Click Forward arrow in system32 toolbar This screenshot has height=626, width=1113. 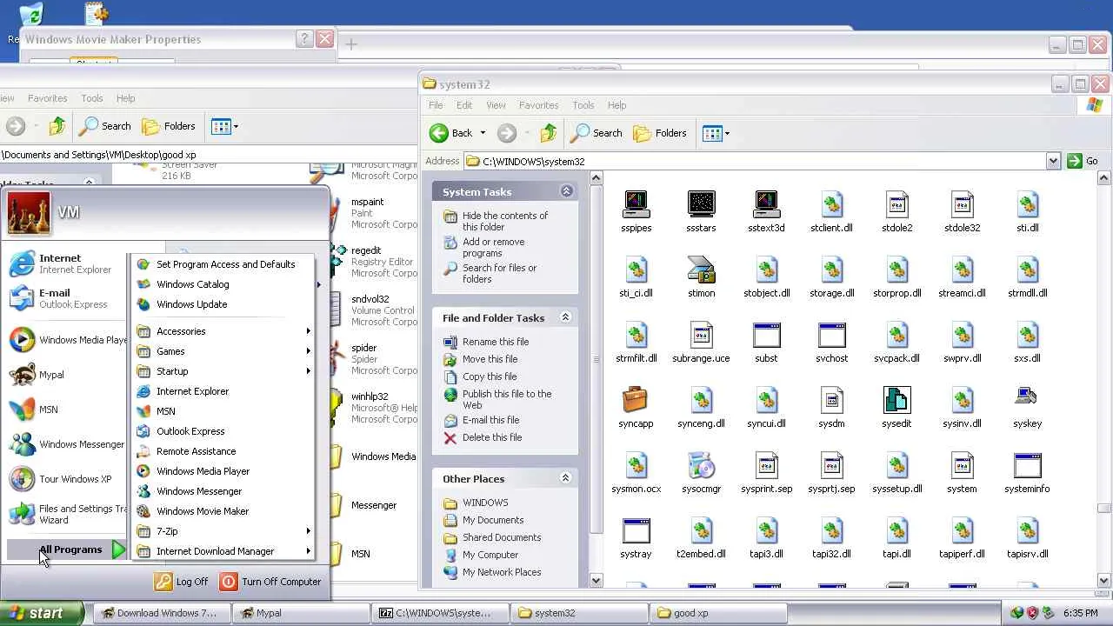point(507,133)
